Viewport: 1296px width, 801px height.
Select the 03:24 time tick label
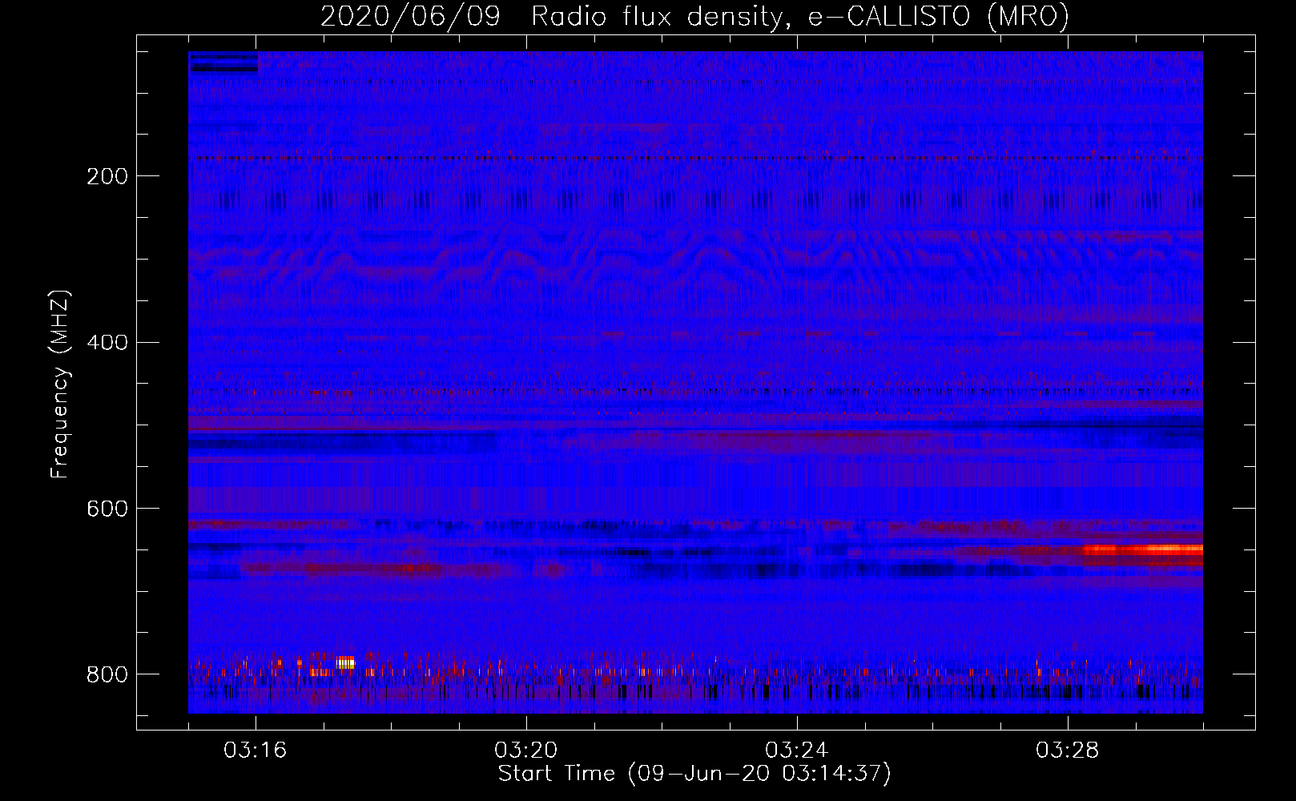797,751
